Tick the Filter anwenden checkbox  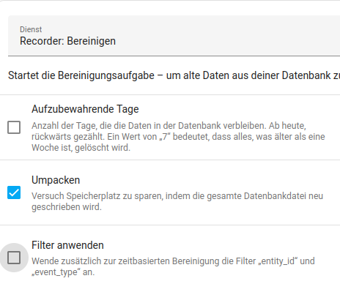pos(14,258)
